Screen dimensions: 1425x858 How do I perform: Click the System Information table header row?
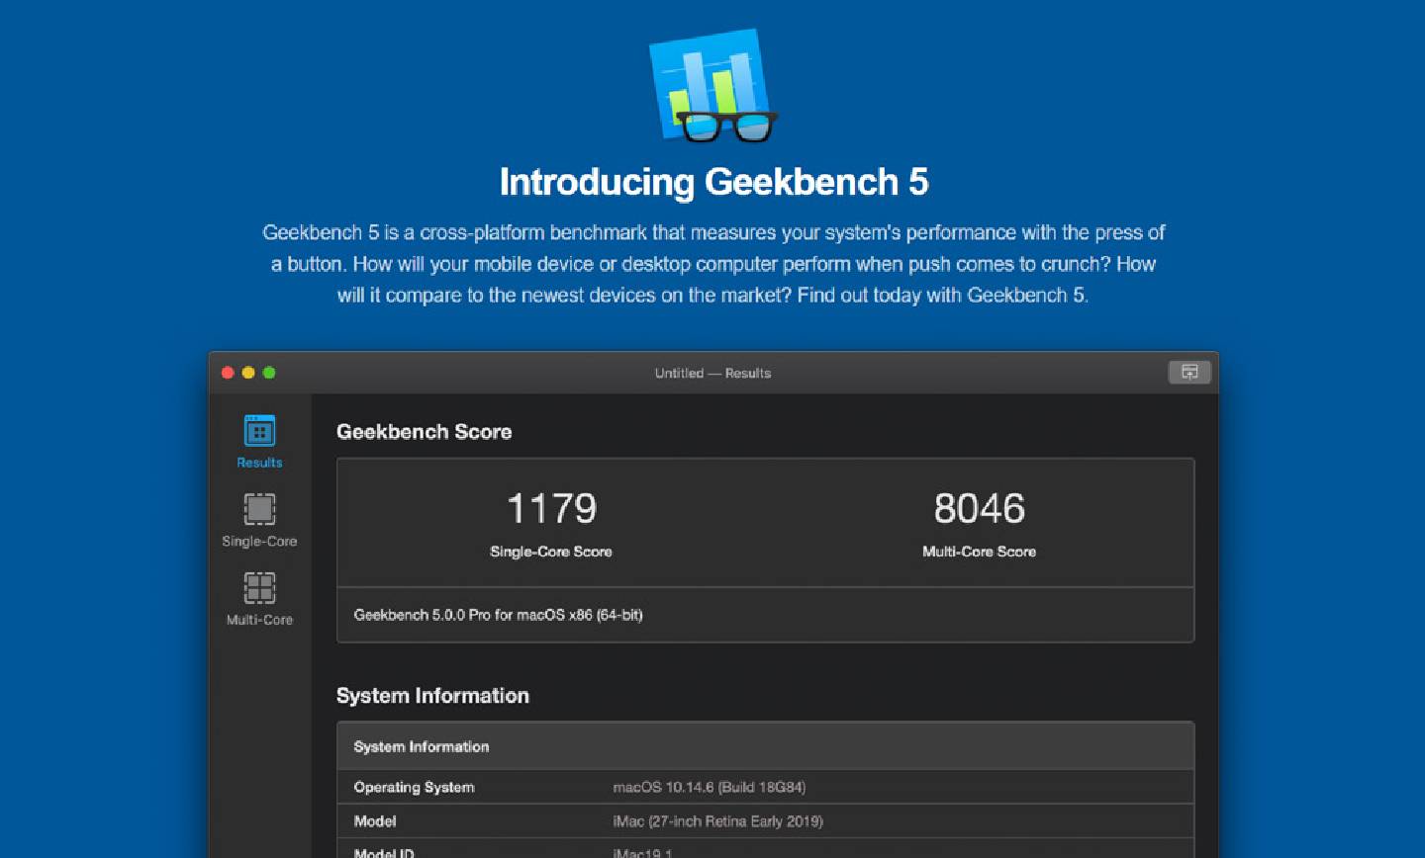765,746
